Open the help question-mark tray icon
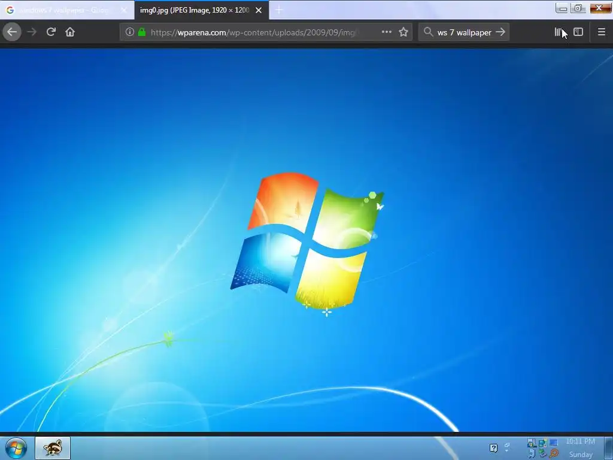 click(494, 448)
